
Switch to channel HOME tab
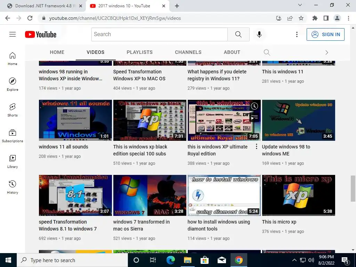point(57,52)
